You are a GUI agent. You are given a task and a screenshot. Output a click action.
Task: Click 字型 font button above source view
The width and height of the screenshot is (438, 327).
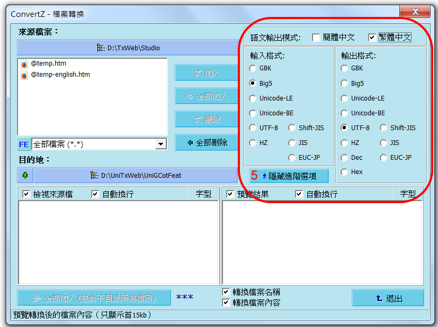[x=203, y=194]
